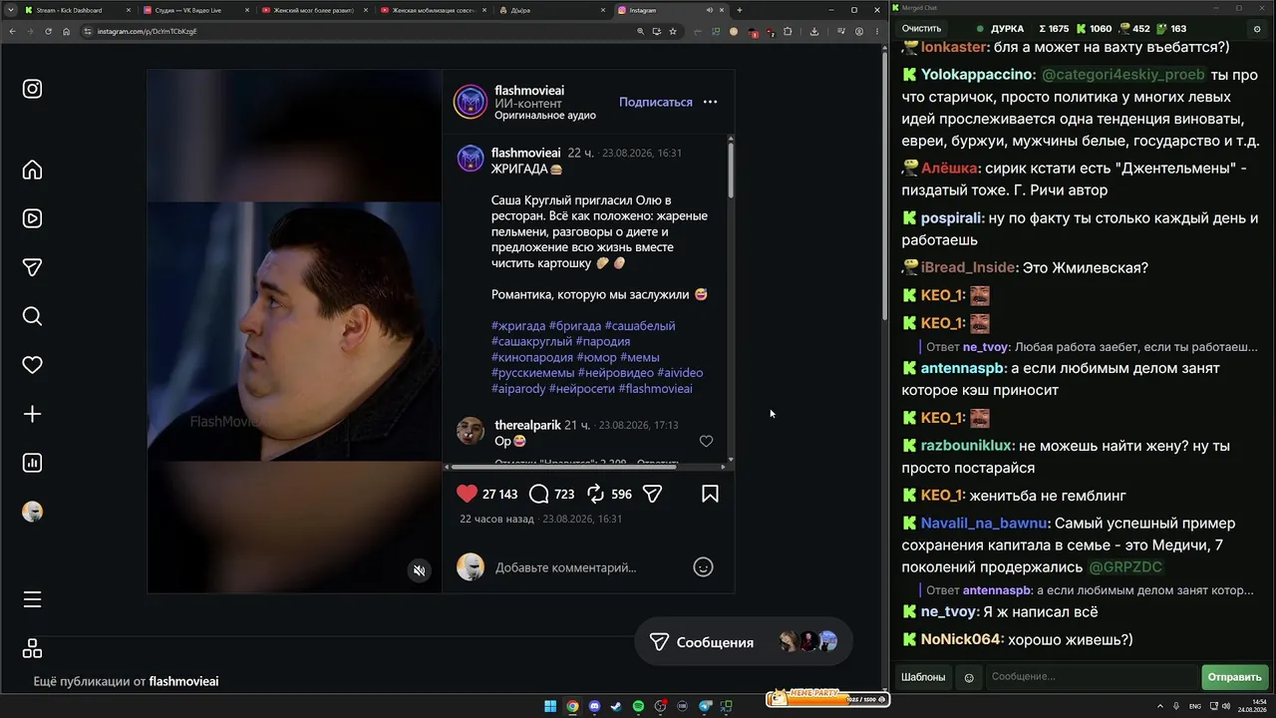Screen dimensions: 1276x718
Task: Repost using the repost arrows icon
Action: click(596, 494)
